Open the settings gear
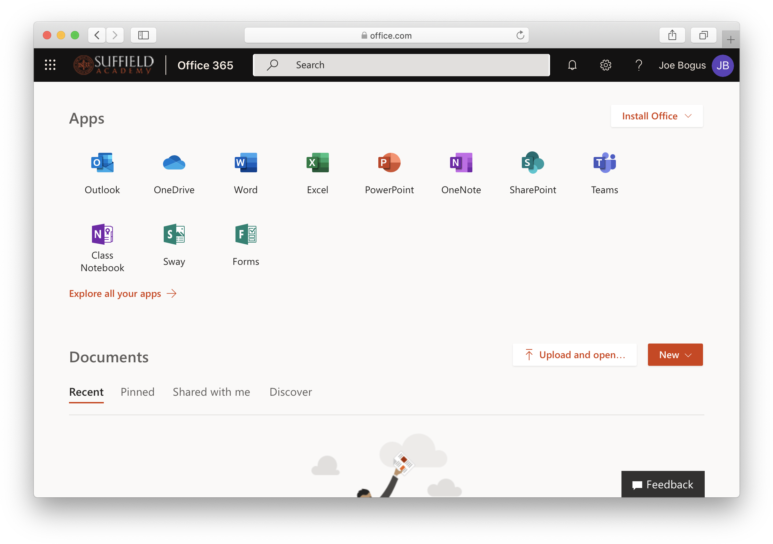Viewport: 773px width, 544px height. [605, 65]
